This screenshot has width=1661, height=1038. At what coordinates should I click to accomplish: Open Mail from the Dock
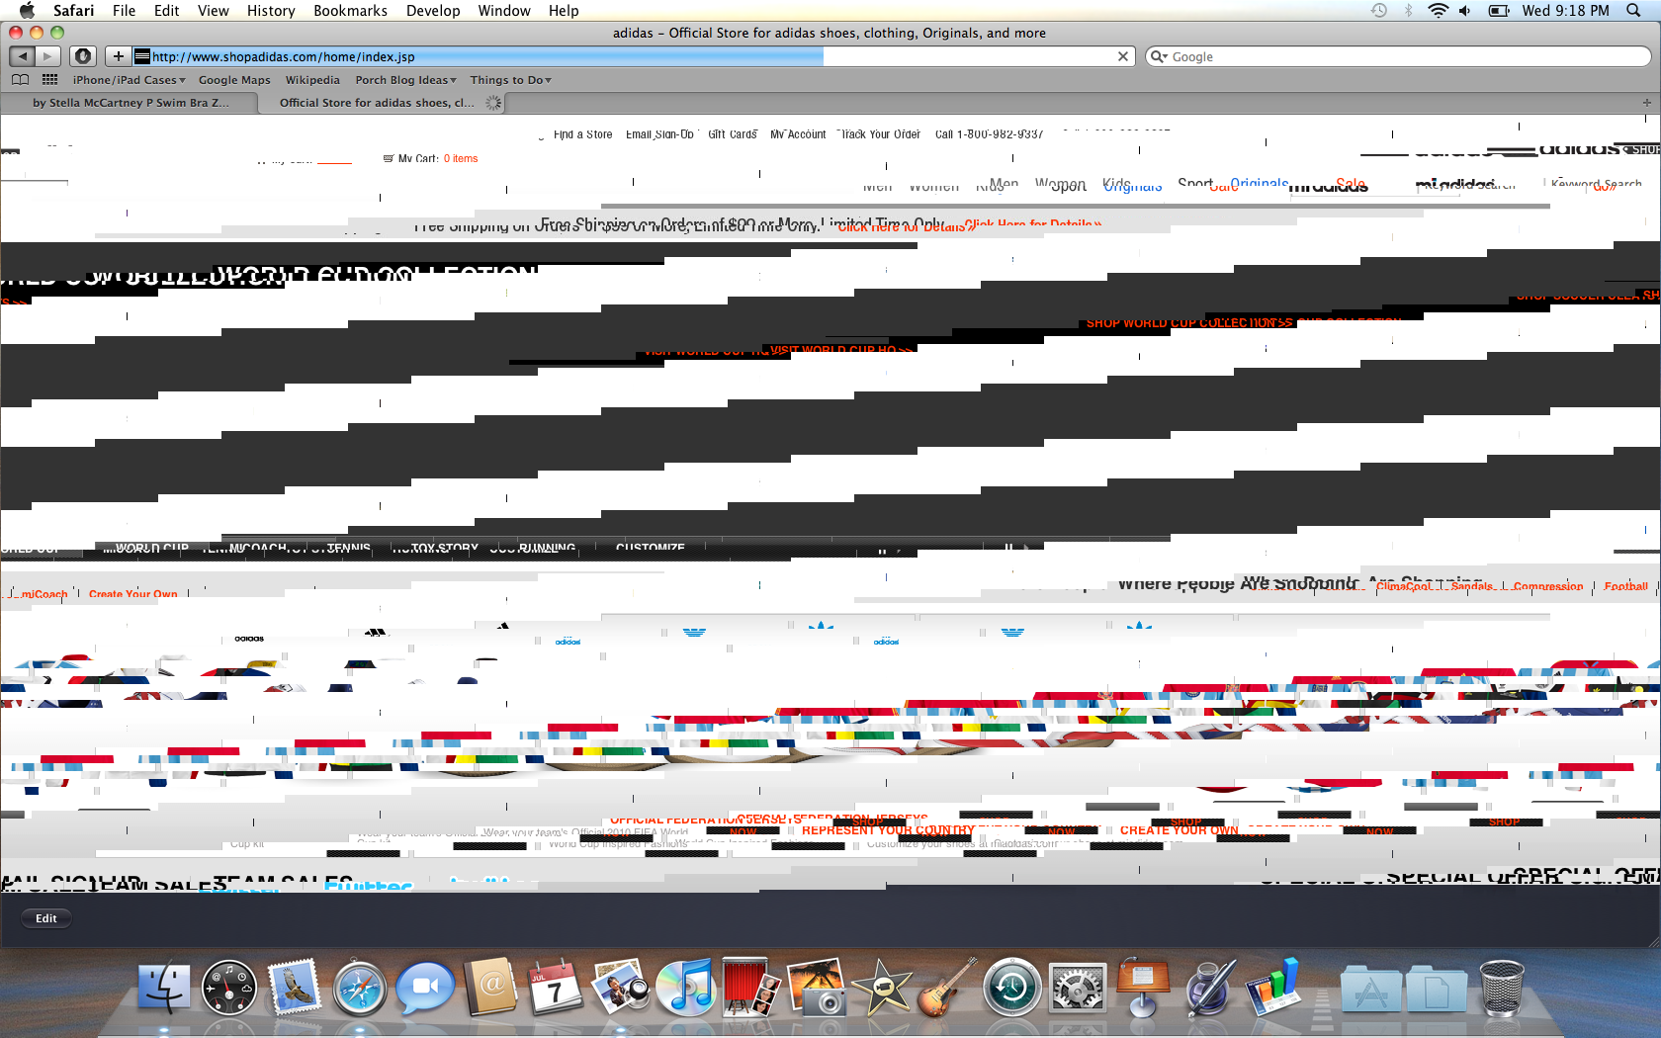point(295,988)
